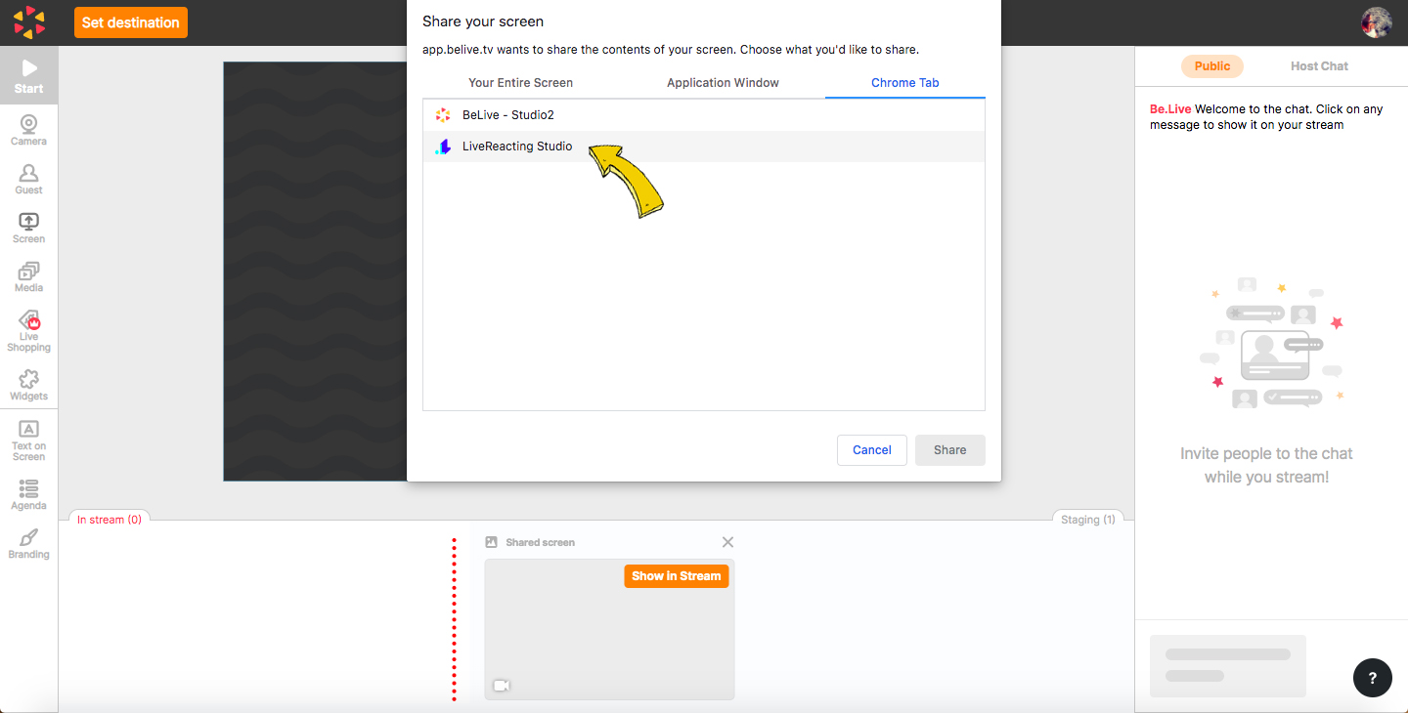Click the BeLive logo icon

tap(29, 21)
